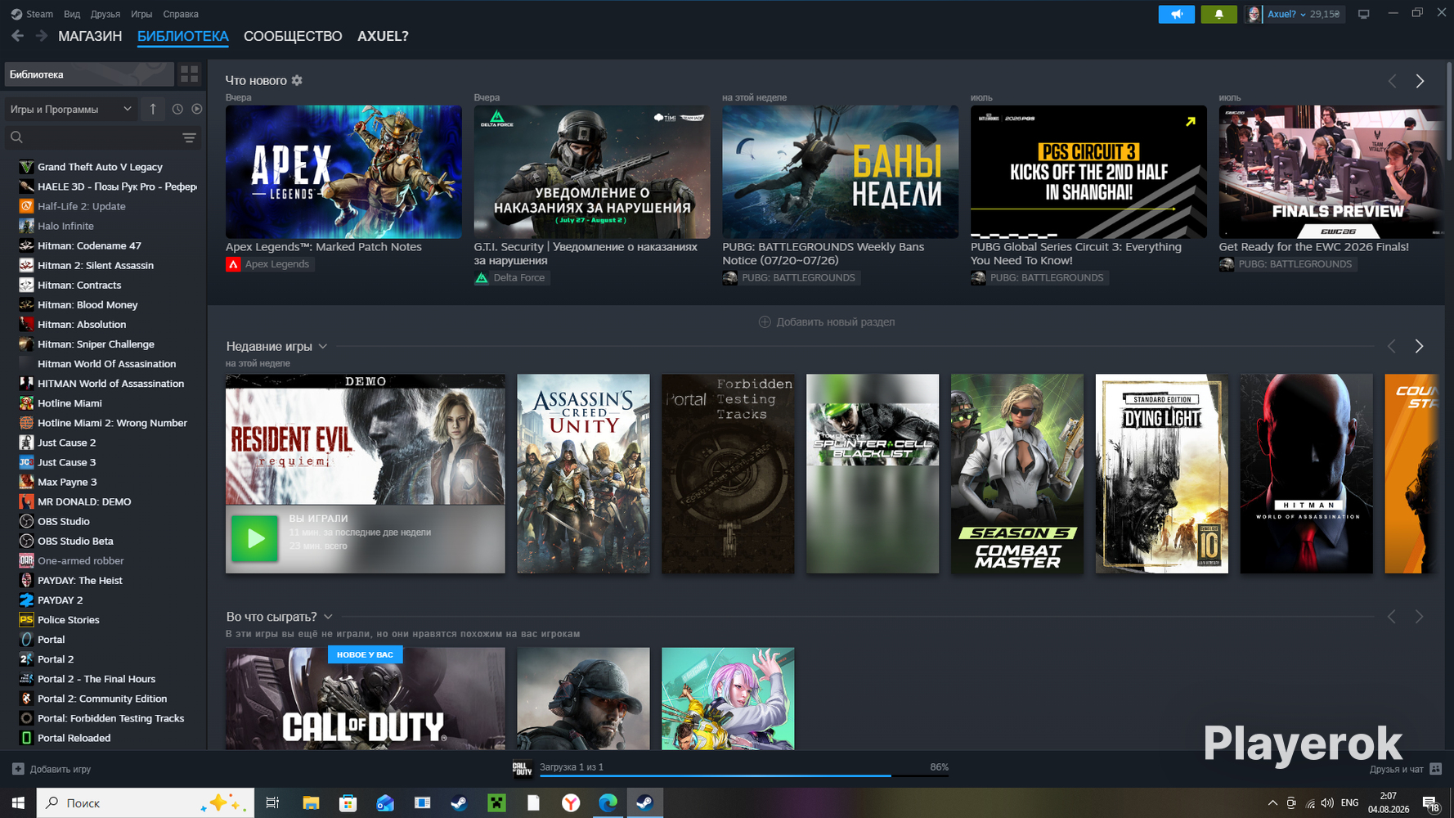Image resolution: width=1454 pixels, height=818 pixels.
Task: Open the Windows taskbar search box
Action: pos(146,802)
